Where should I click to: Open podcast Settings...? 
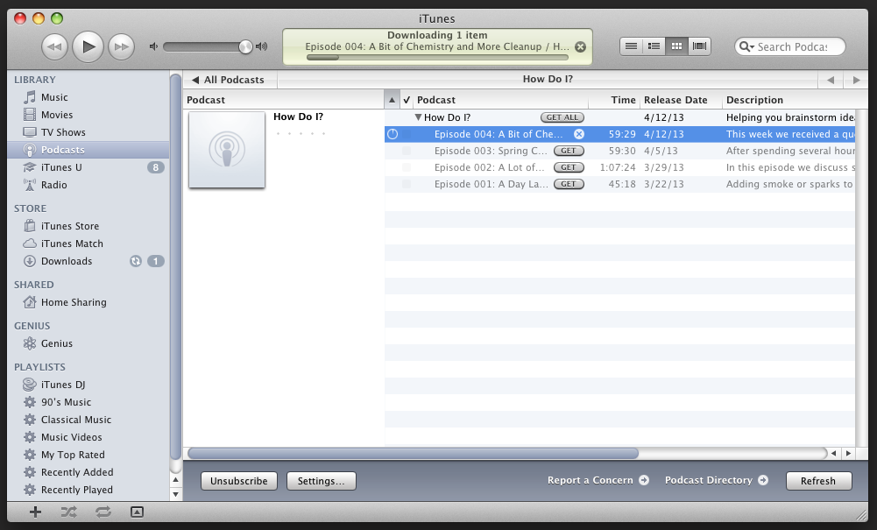321,481
